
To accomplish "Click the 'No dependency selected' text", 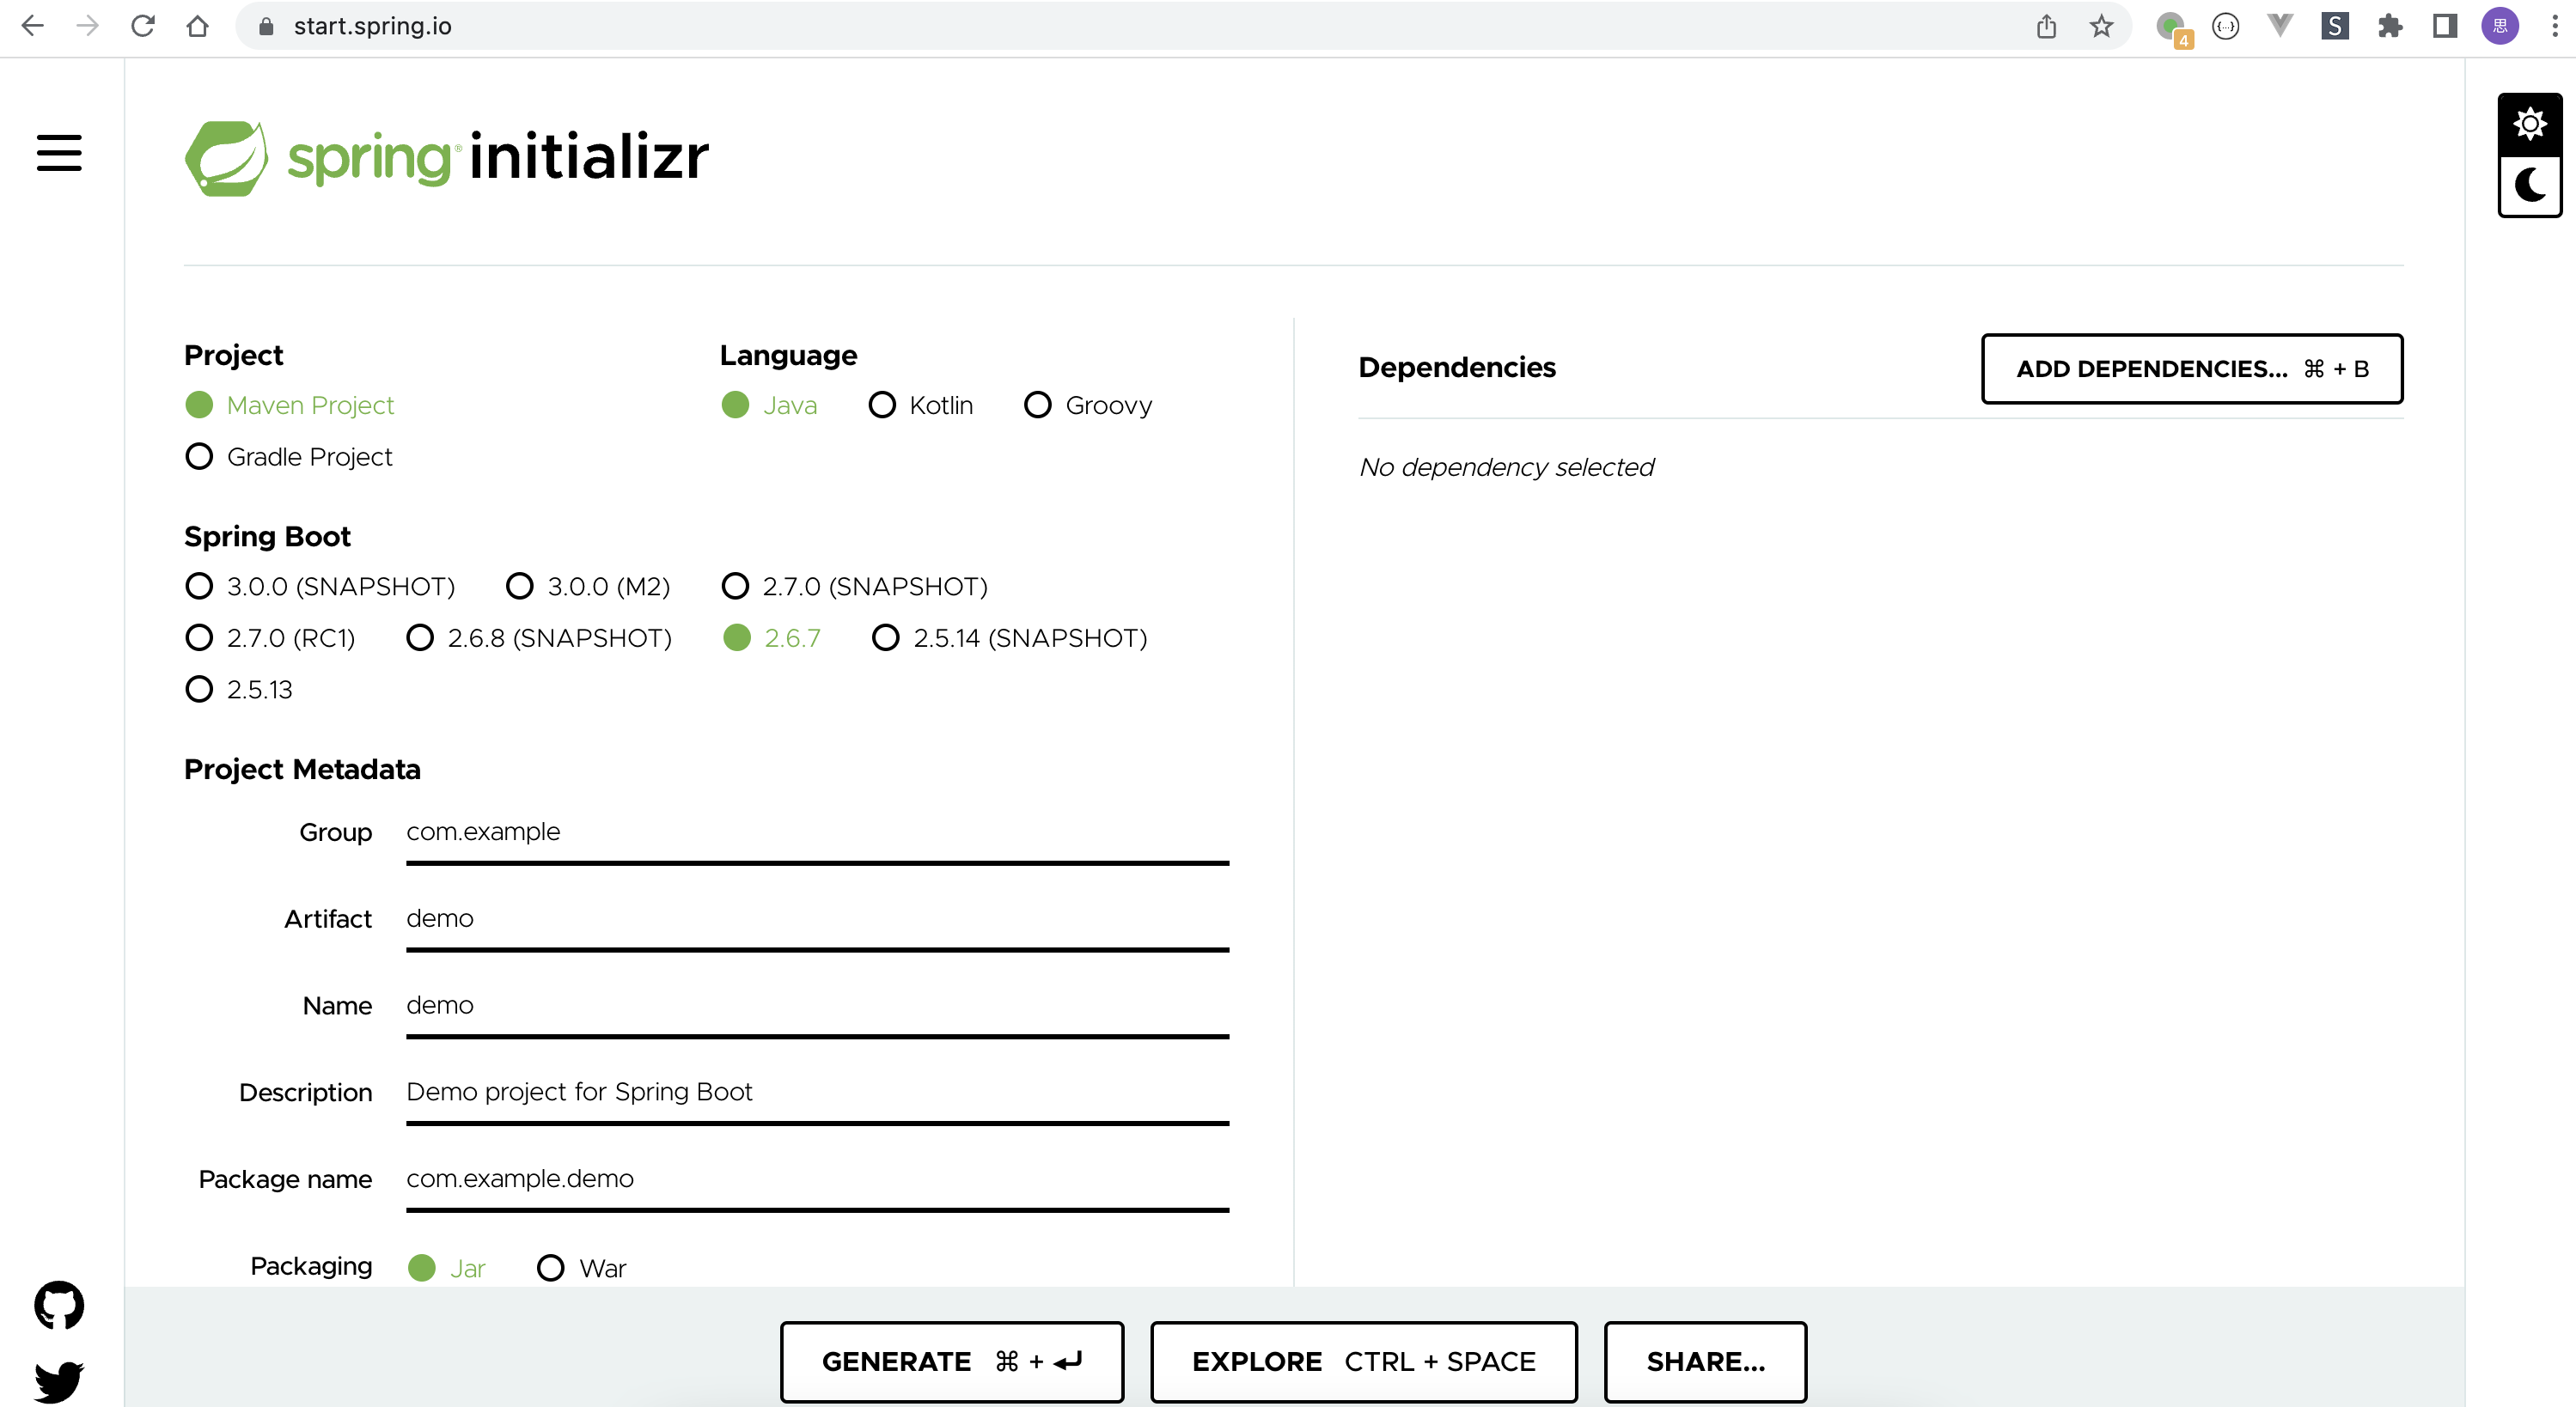I will click(x=1506, y=467).
